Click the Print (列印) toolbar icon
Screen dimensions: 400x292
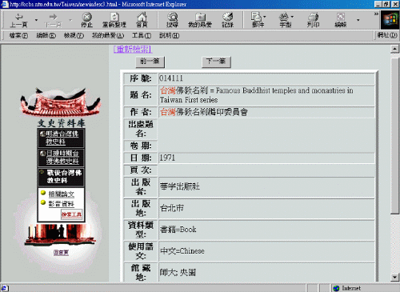313,20
